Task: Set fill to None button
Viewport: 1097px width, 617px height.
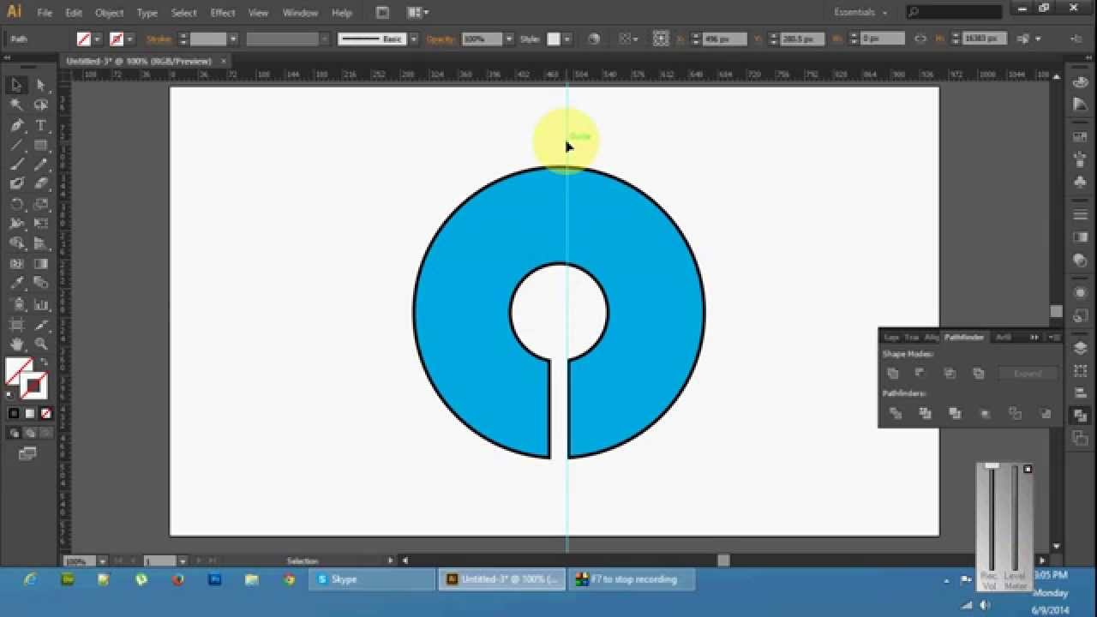Action: pyautogui.click(x=46, y=413)
